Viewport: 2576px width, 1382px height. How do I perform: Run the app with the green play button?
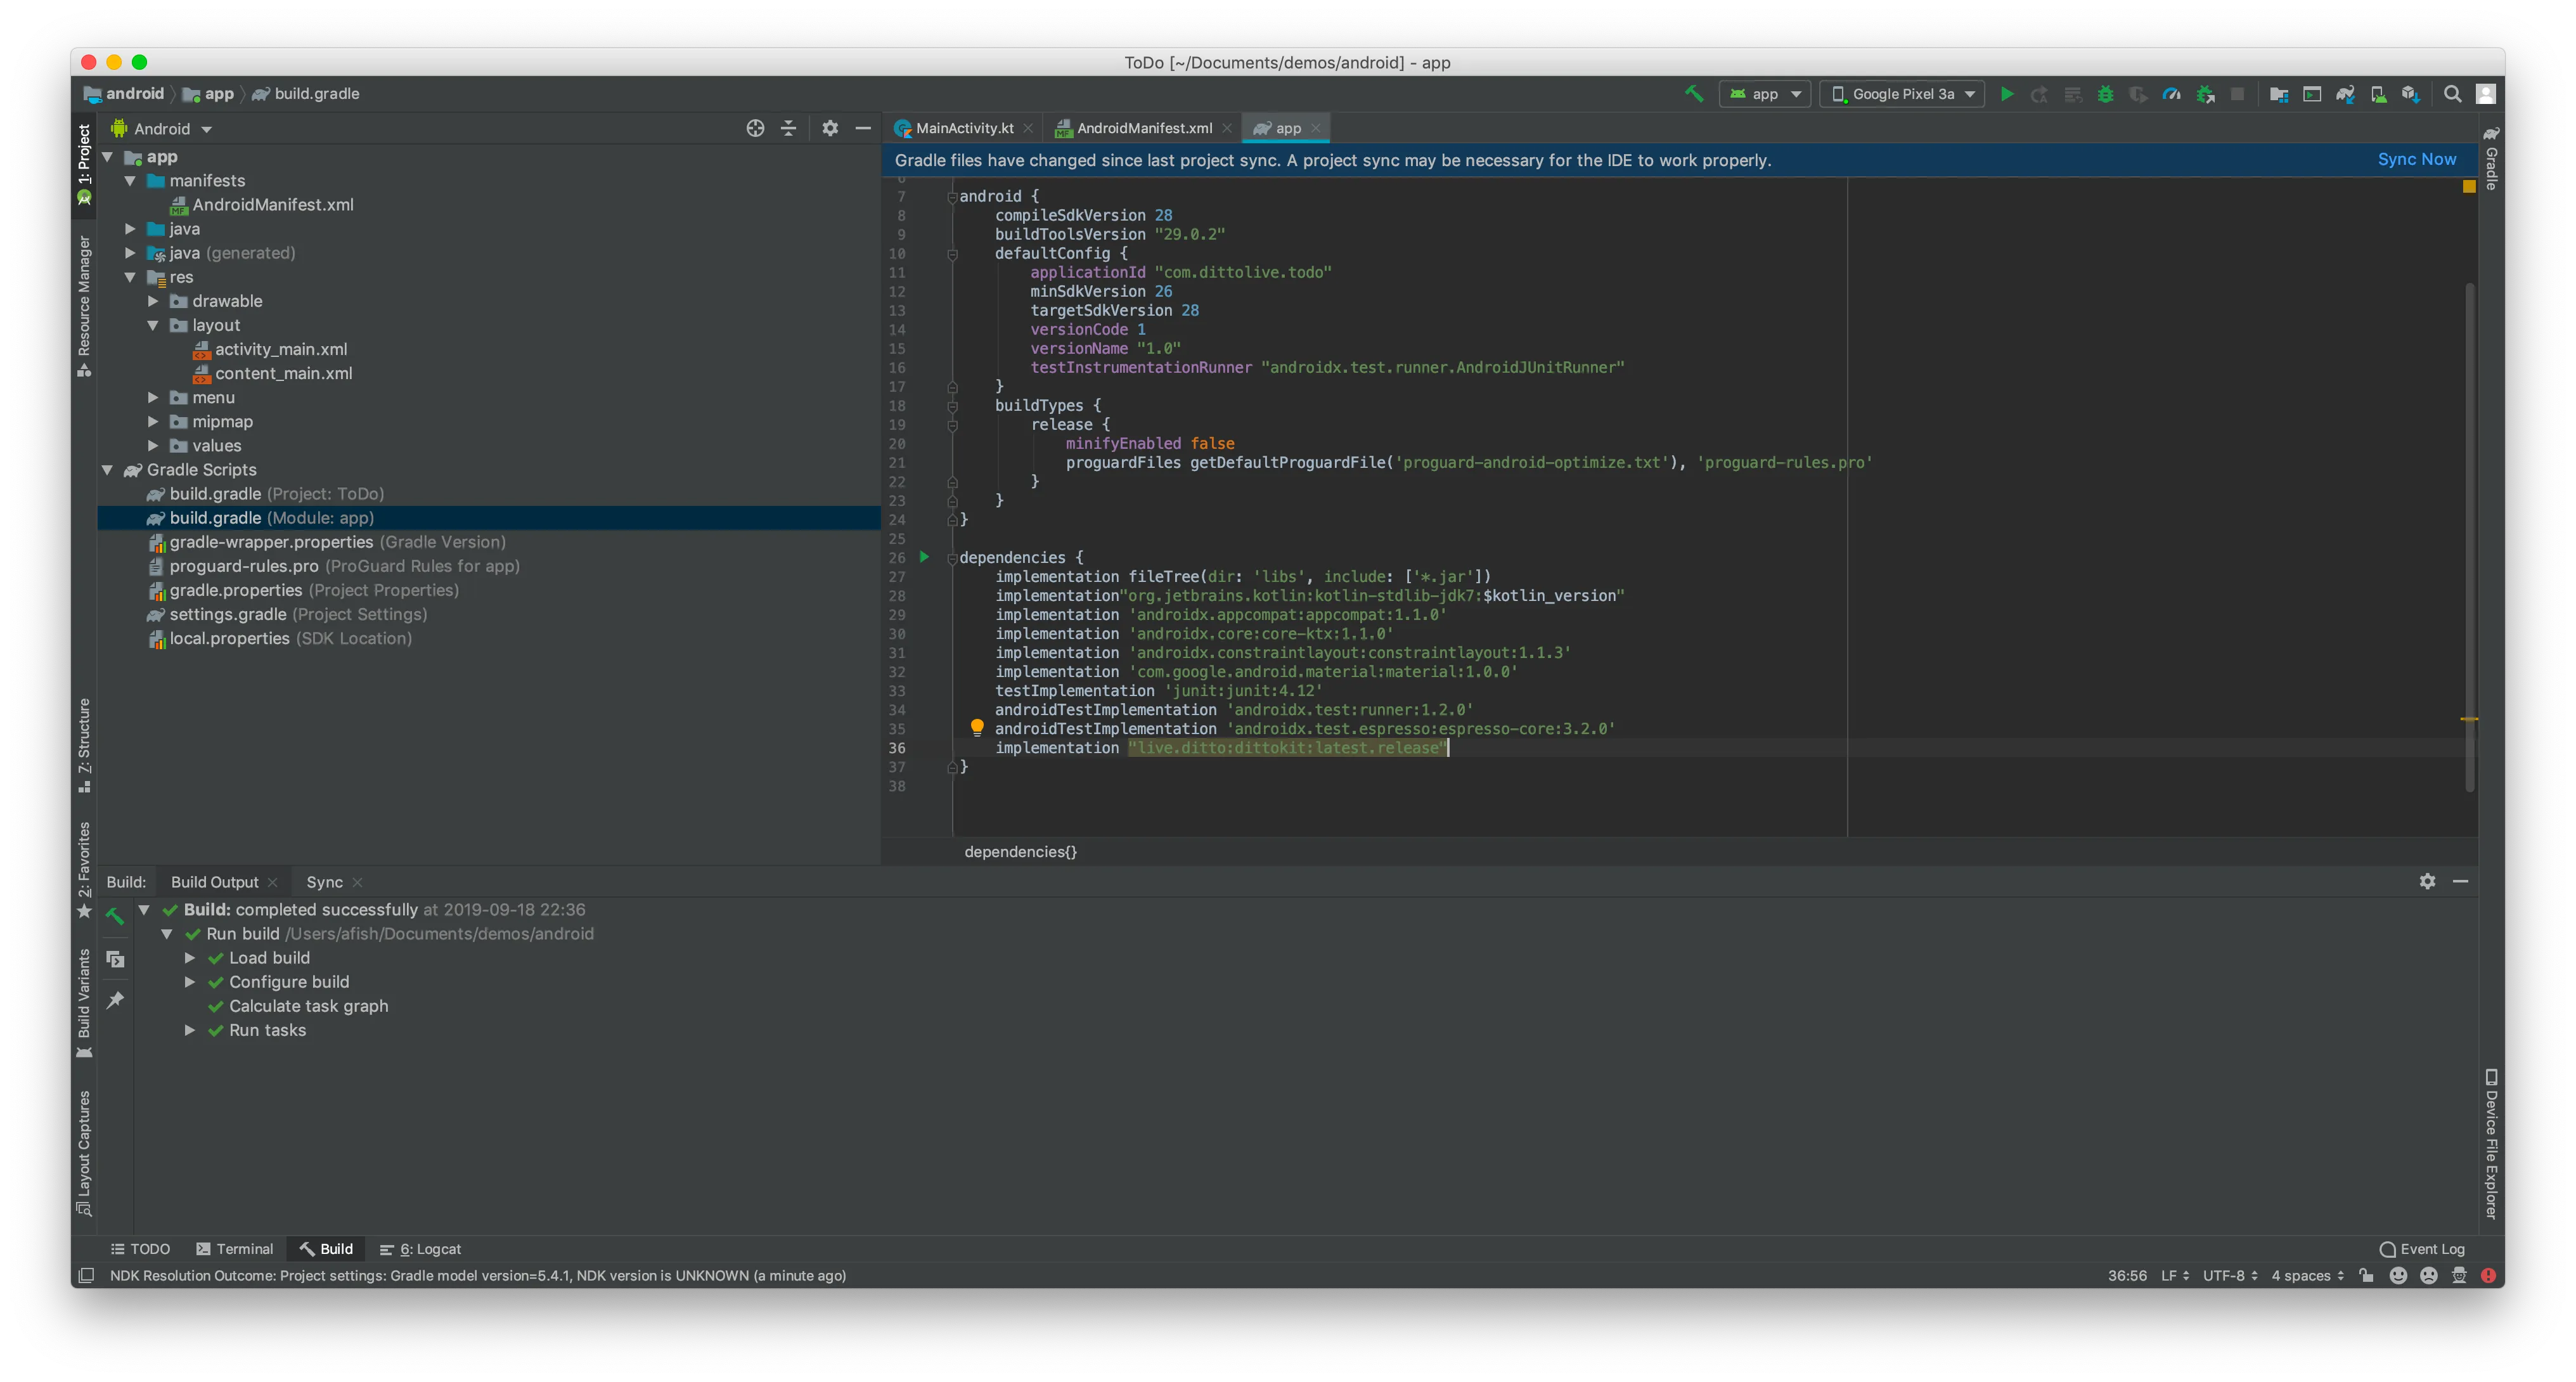pos(2007,94)
